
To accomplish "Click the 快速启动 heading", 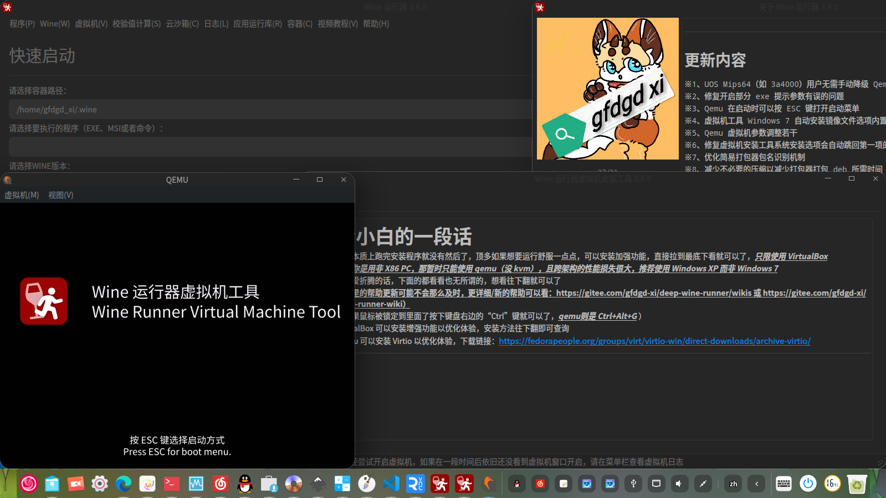I will pos(42,56).
